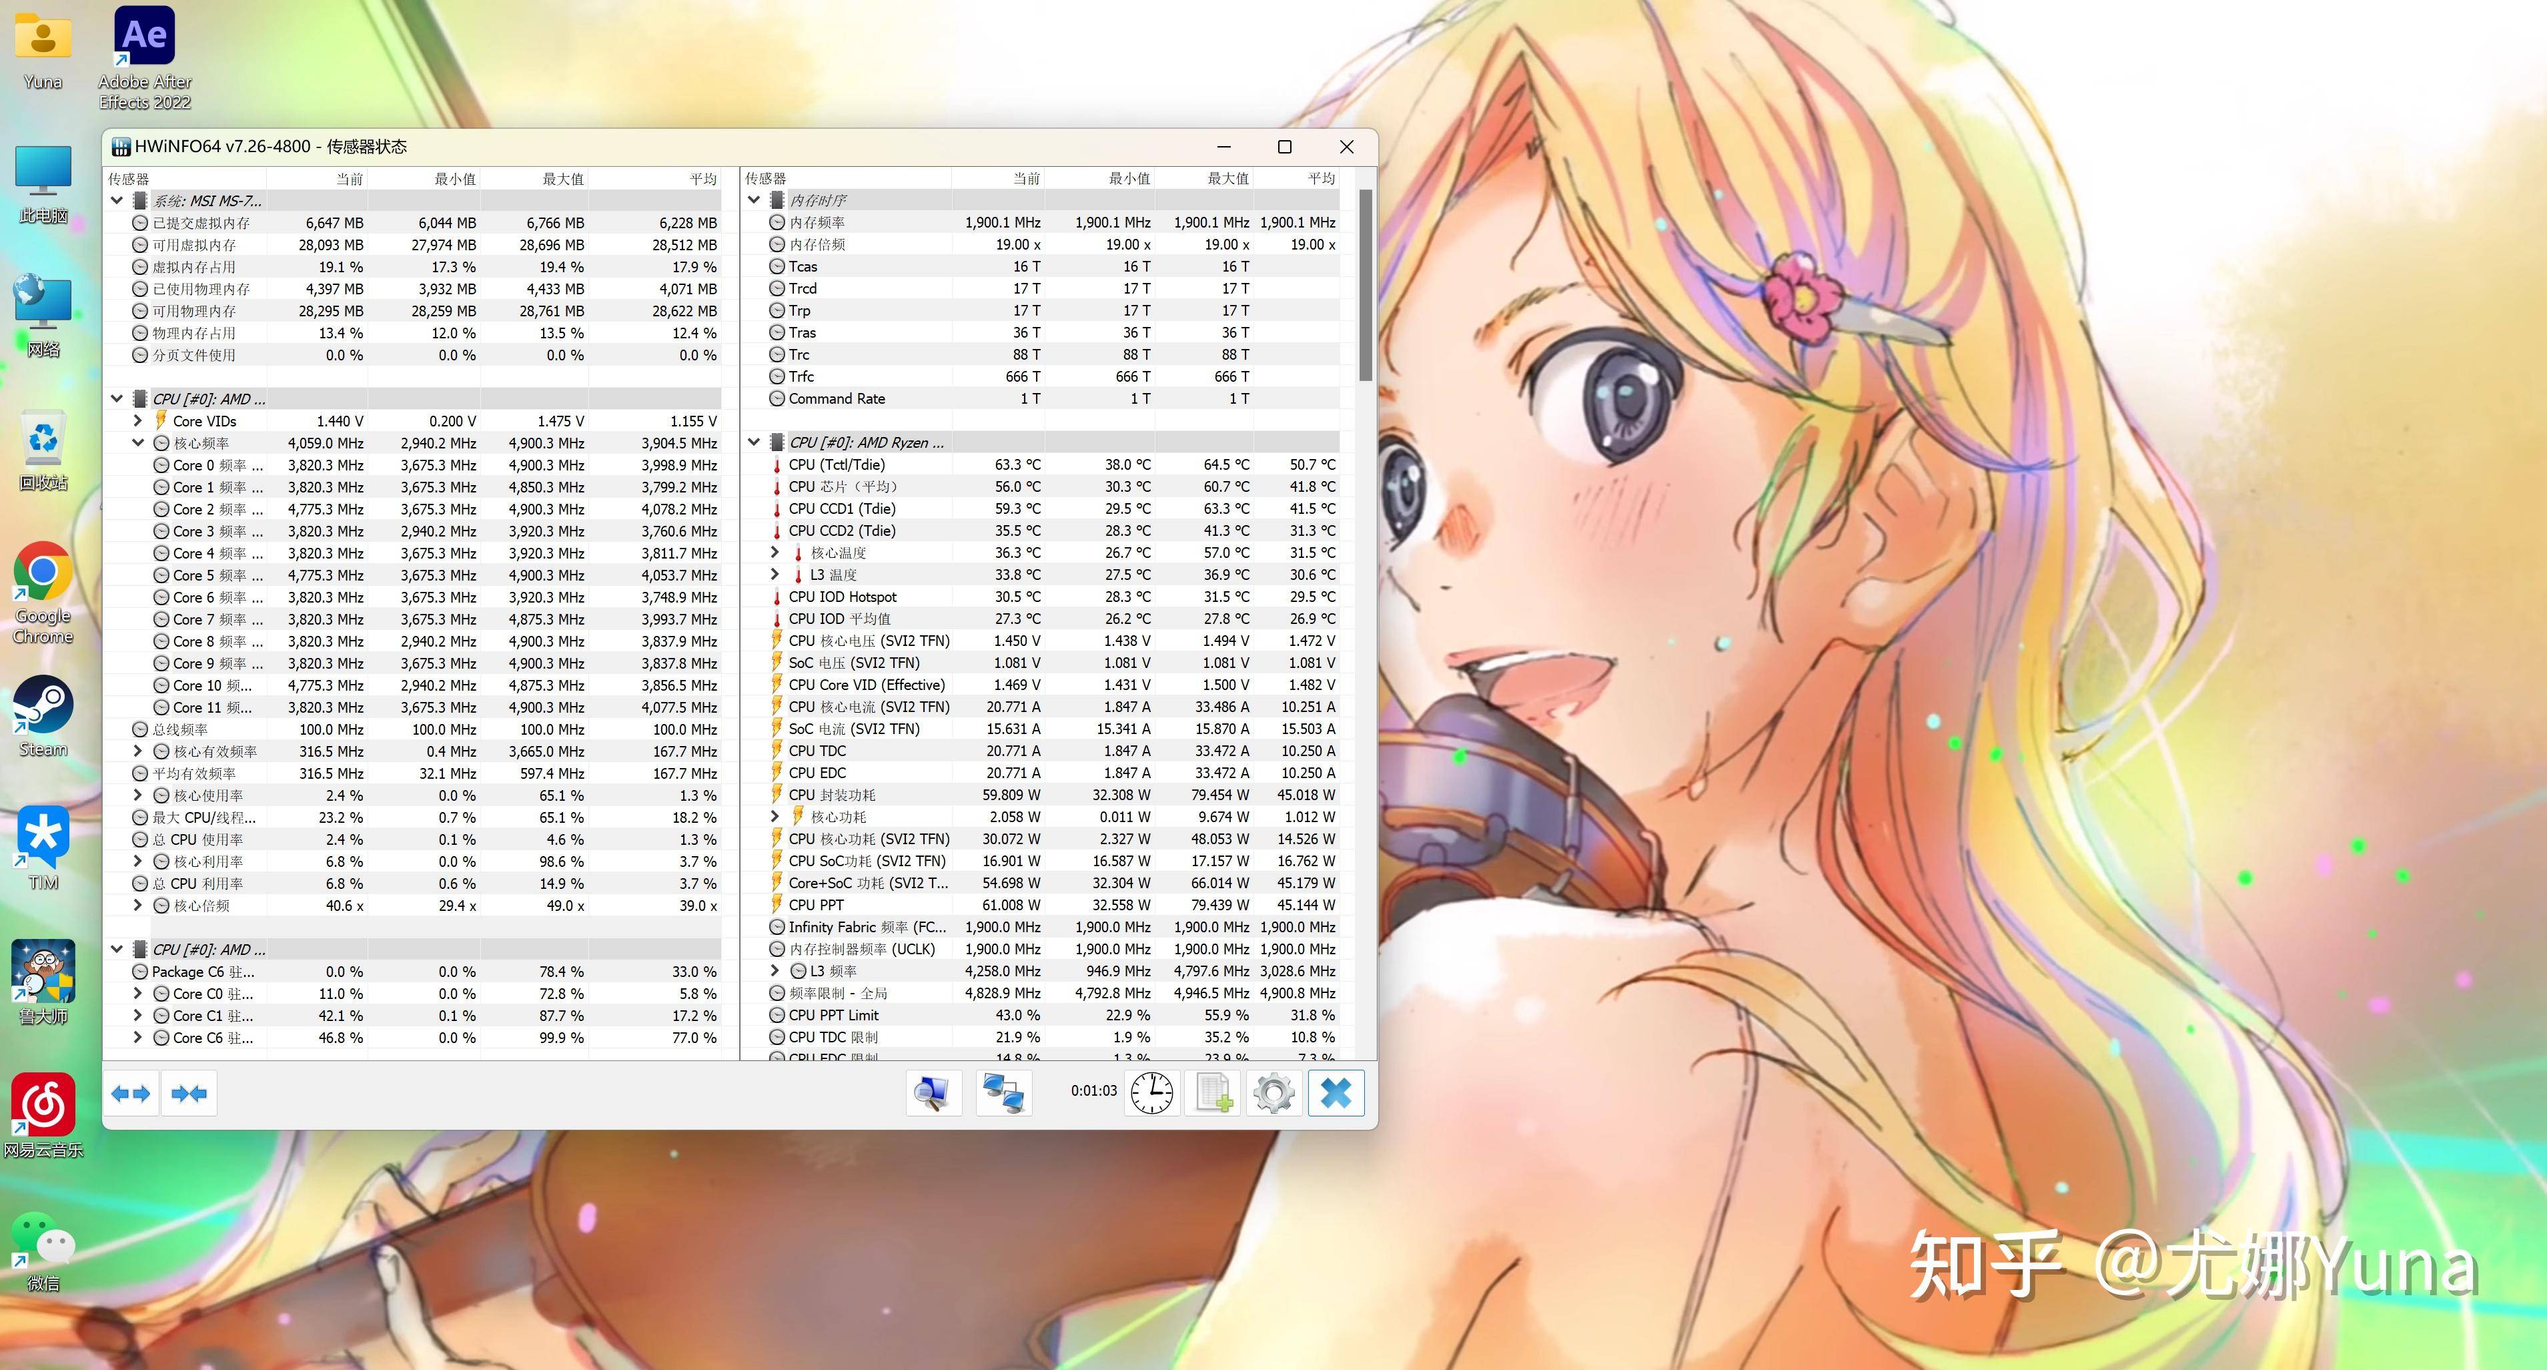Click the lightning icon beside Core VIDs
The height and width of the screenshot is (1370, 2547).
pyautogui.click(x=160, y=420)
